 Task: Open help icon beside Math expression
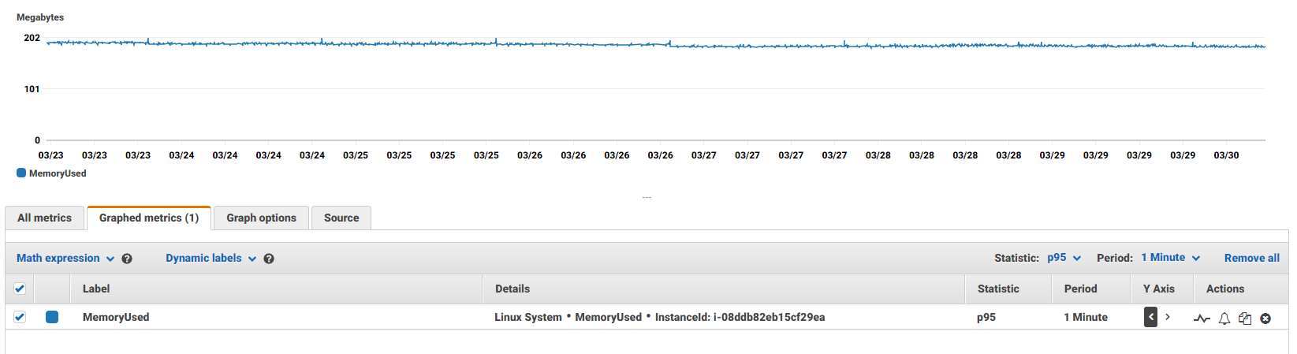127,259
